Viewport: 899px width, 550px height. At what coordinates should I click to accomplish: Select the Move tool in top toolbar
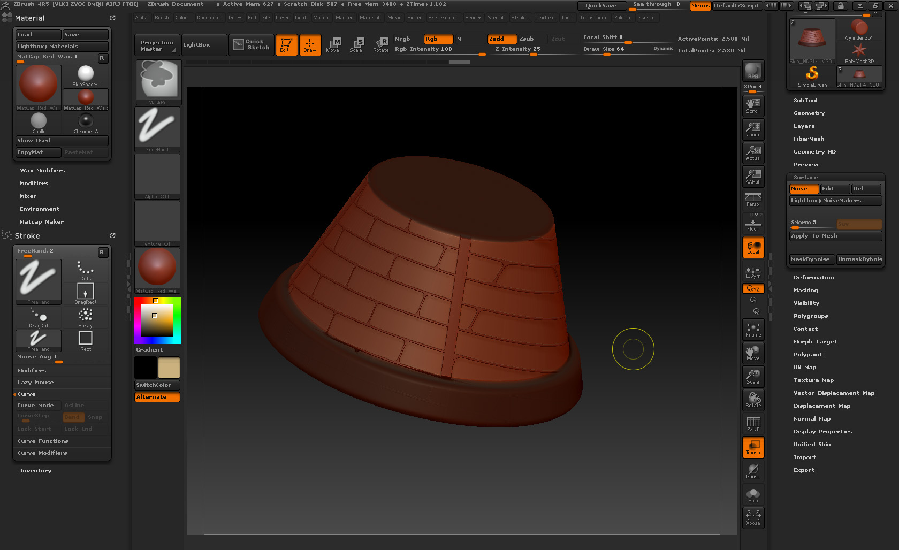(x=333, y=44)
